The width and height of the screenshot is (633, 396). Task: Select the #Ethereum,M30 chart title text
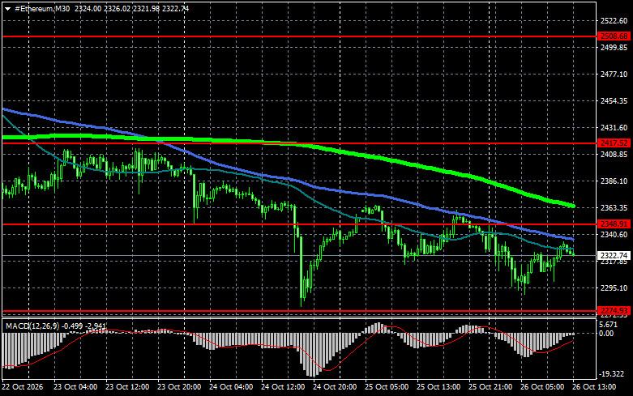pyautogui.click(x=42, y=9)
